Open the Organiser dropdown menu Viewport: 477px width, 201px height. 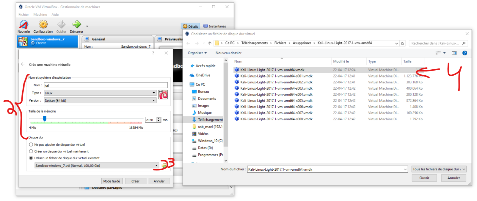pos(197,53)
